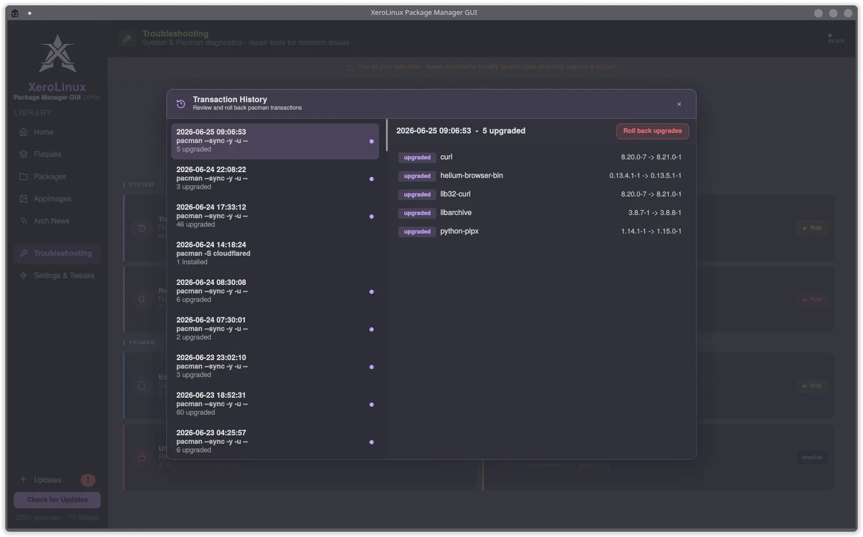863x537 pixels.
Task: Select transaction 2026-06-24 22:08:22
Action: (x=275, y=178)
